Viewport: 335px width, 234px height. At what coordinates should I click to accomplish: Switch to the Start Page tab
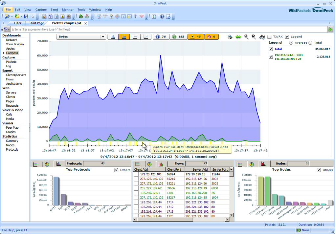click(x=36, y=23)
